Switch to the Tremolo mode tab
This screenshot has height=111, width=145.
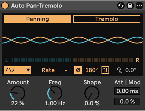pos(107,19)
